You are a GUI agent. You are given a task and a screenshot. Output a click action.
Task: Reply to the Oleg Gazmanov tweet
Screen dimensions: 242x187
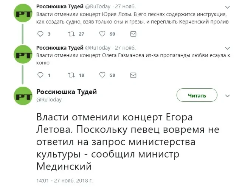[41, 75]
